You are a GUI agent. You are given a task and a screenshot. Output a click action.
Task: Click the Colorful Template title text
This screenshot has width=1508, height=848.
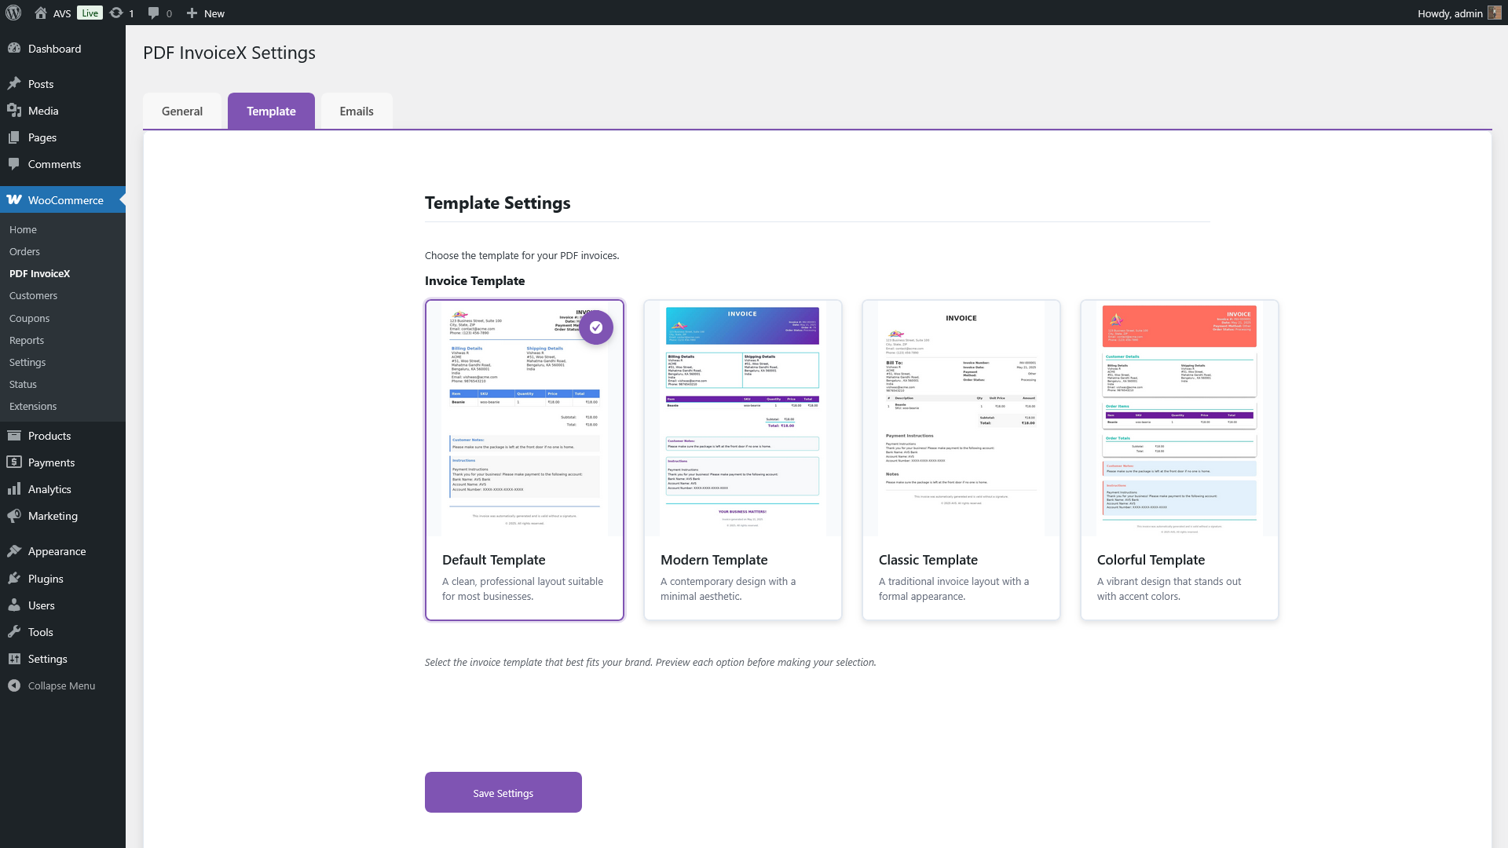(x=1151, y=560)
